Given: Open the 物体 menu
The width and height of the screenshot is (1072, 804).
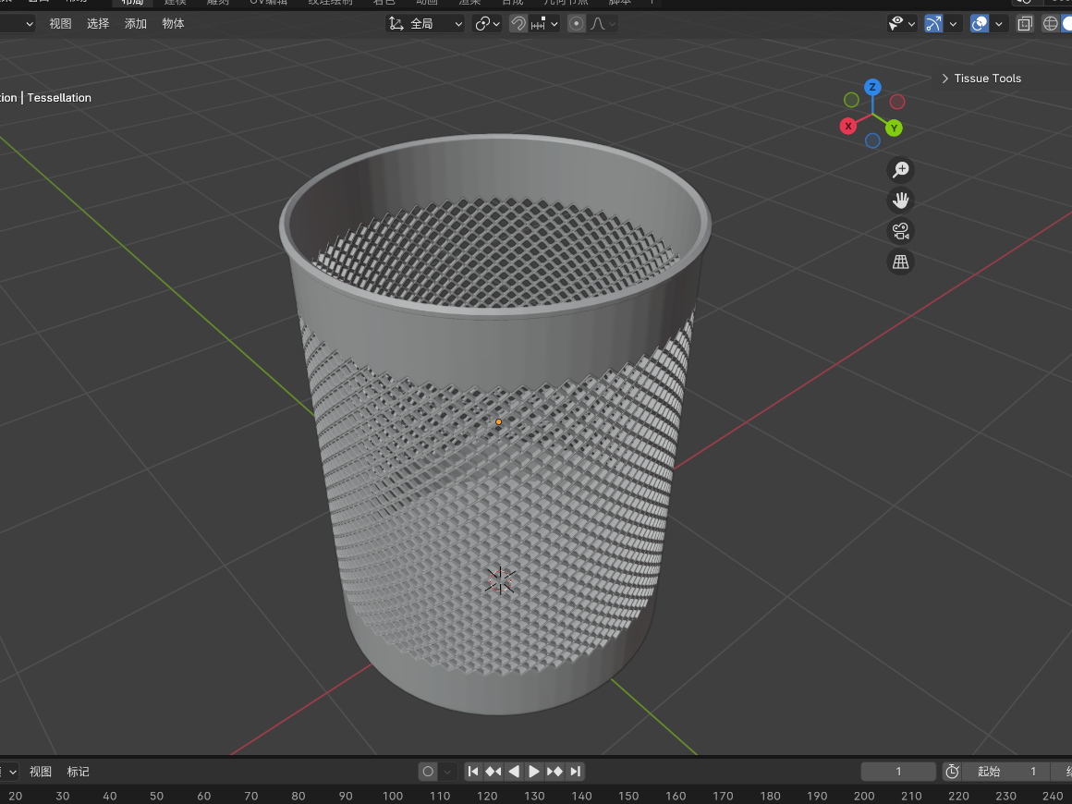Looking at the screenshot, I should (173, 24).
